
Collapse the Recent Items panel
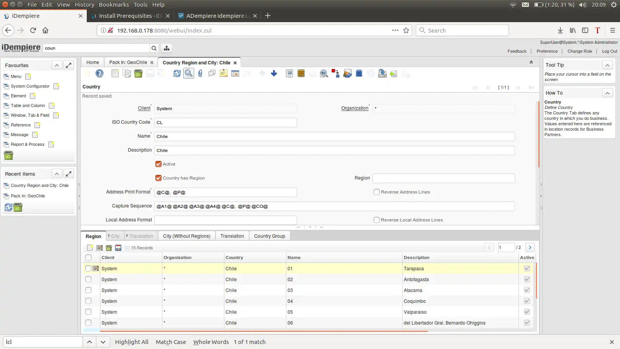[57, 174]
